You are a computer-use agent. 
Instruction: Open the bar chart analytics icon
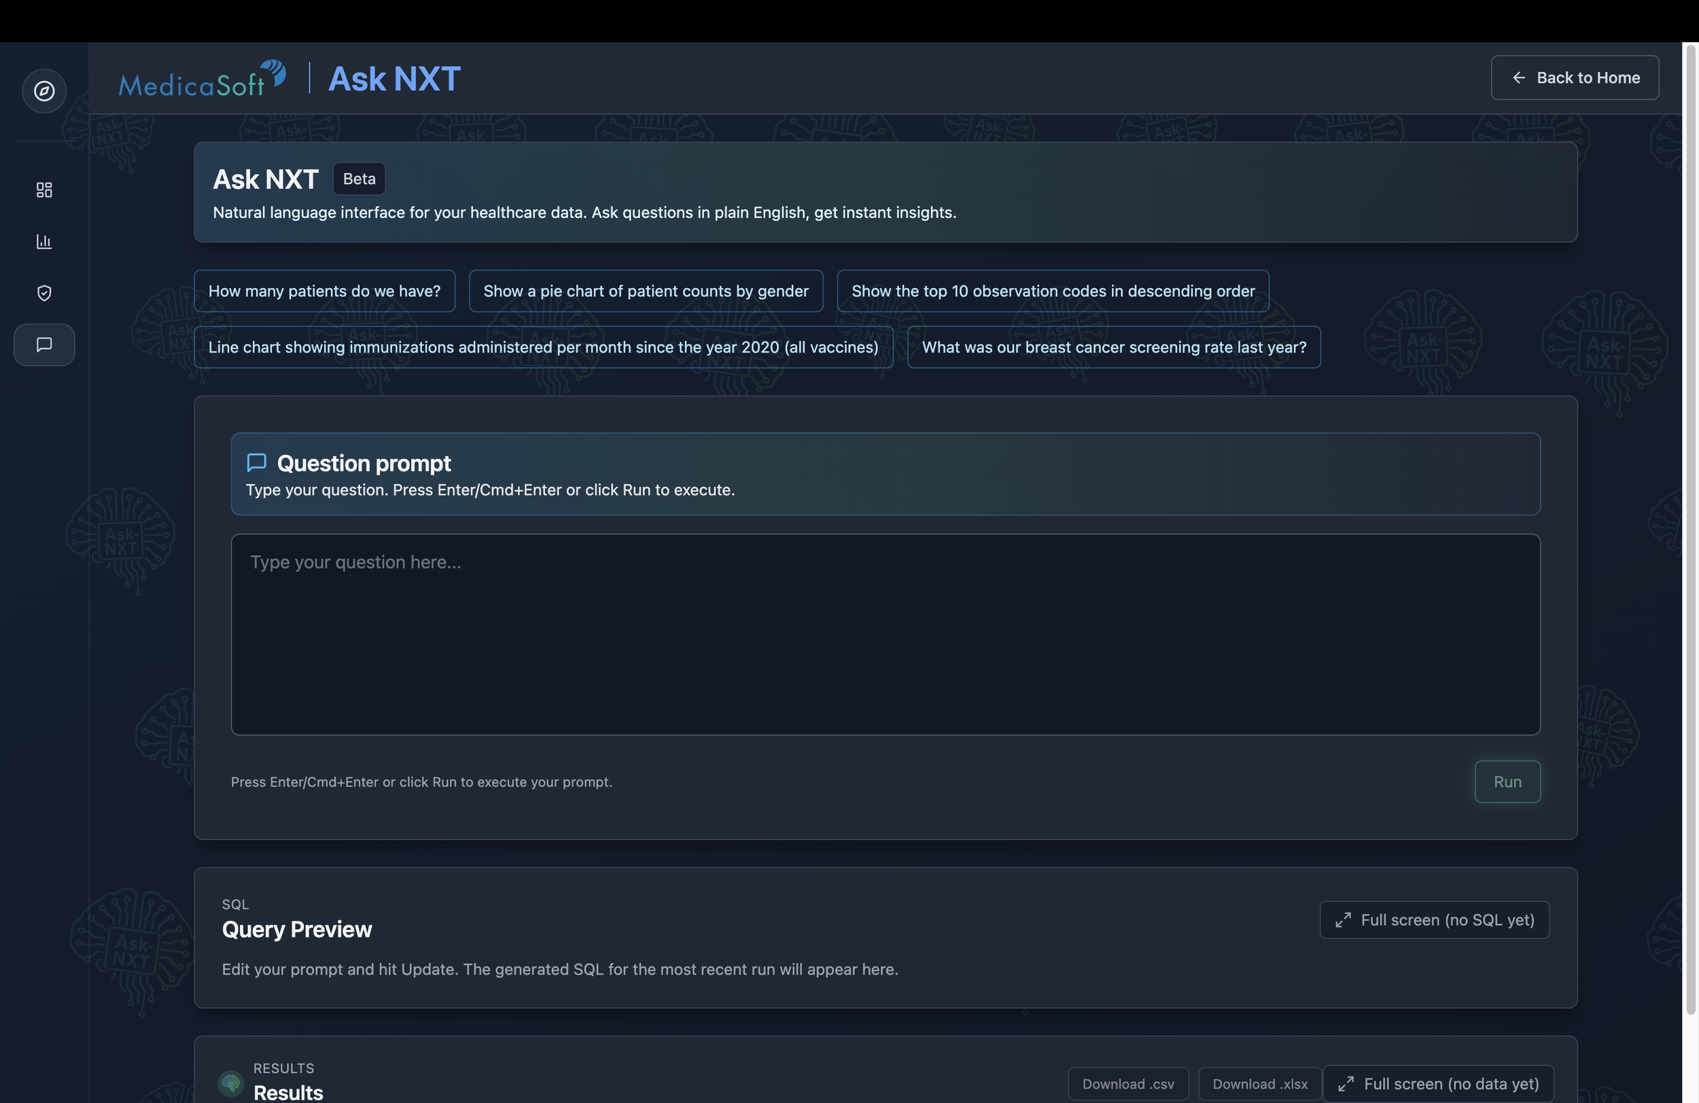(44, 241)
